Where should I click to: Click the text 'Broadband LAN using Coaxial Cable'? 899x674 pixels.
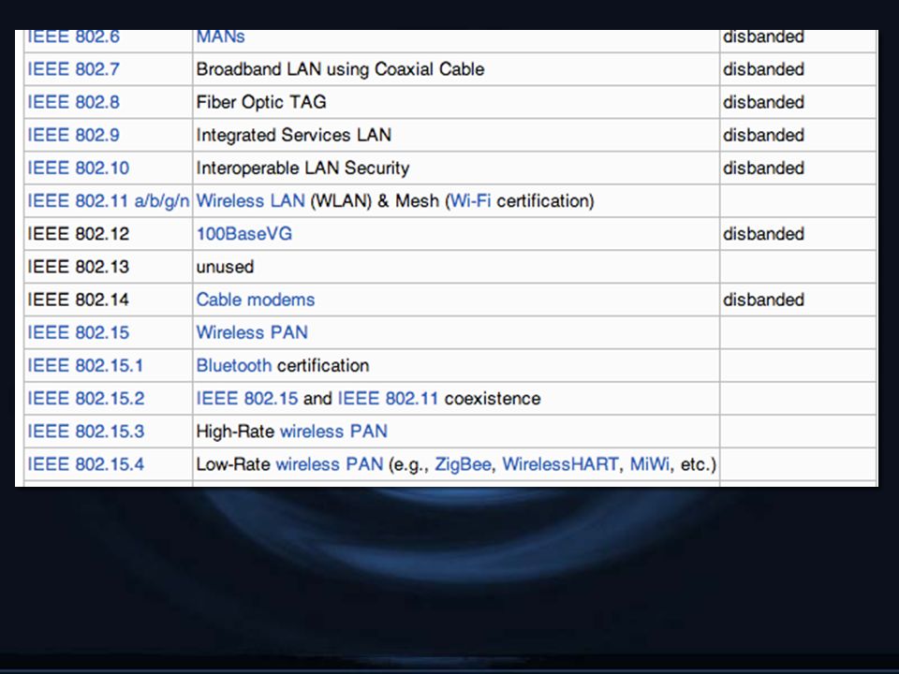coord(341,69)
